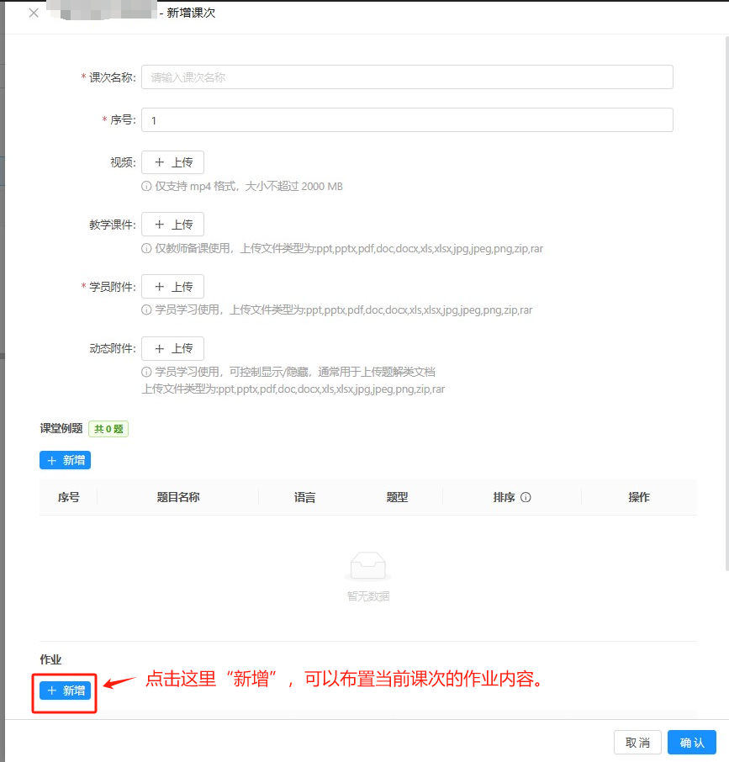
Task: Upload 教学课件 file with 上传 button
Action: pos(172,225)
